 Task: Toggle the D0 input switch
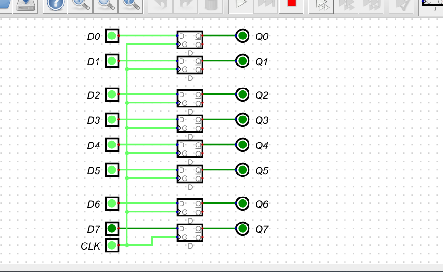(112, 36)
